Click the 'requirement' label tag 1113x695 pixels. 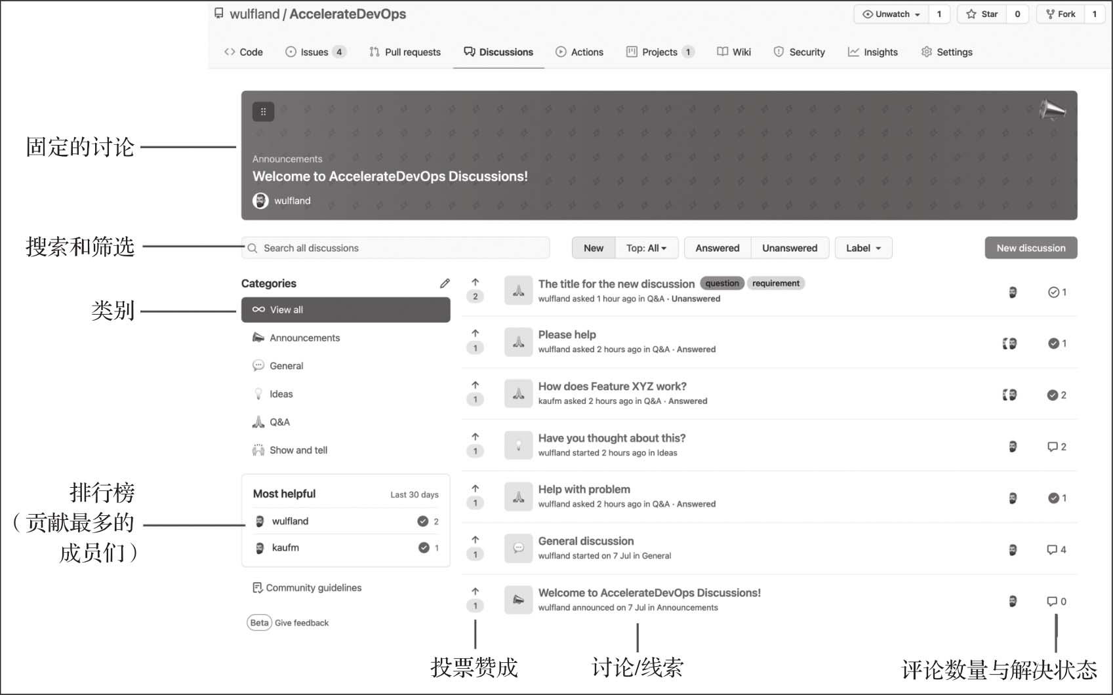pos(776,283)
